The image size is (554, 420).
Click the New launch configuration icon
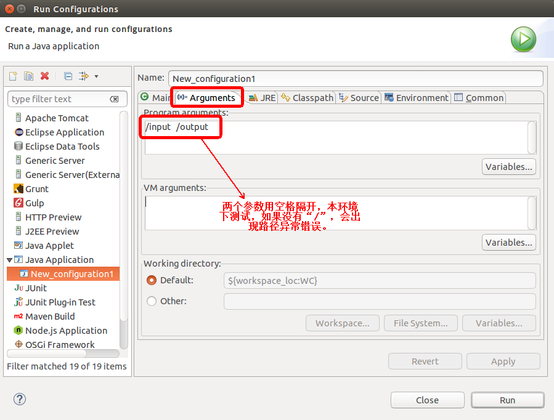(x=13, y=76)
